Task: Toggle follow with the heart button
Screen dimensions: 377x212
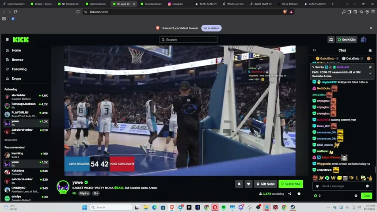Action: coord(248,184)
